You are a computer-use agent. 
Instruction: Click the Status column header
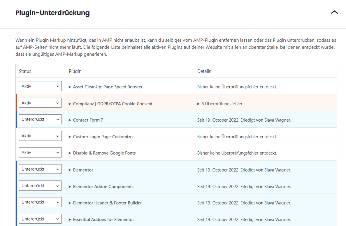click(x=25, y=71)
